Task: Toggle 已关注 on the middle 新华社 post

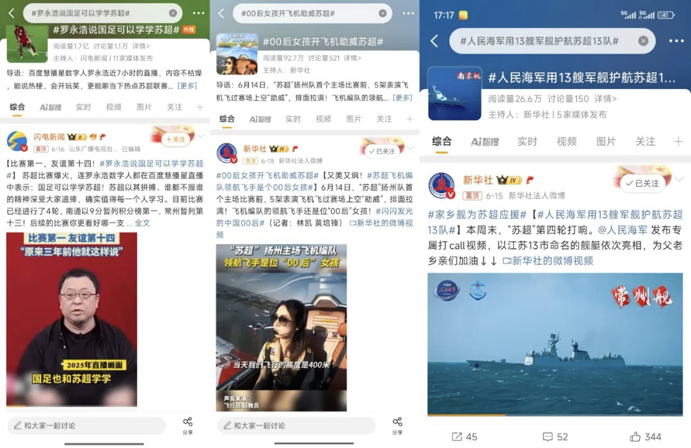Action: click(382, 151)
